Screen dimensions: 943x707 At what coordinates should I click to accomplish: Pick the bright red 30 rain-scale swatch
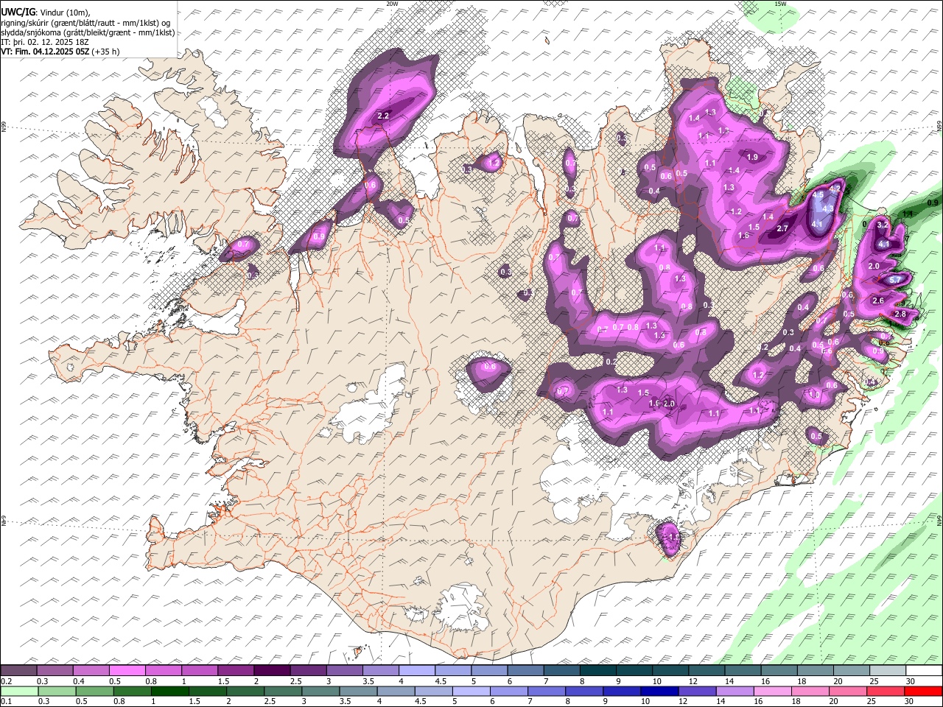925,692
